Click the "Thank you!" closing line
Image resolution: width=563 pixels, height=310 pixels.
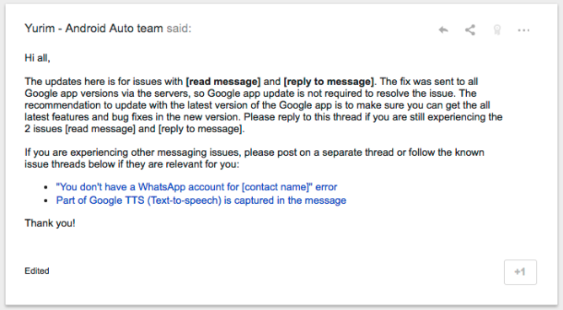click(50, 223)
